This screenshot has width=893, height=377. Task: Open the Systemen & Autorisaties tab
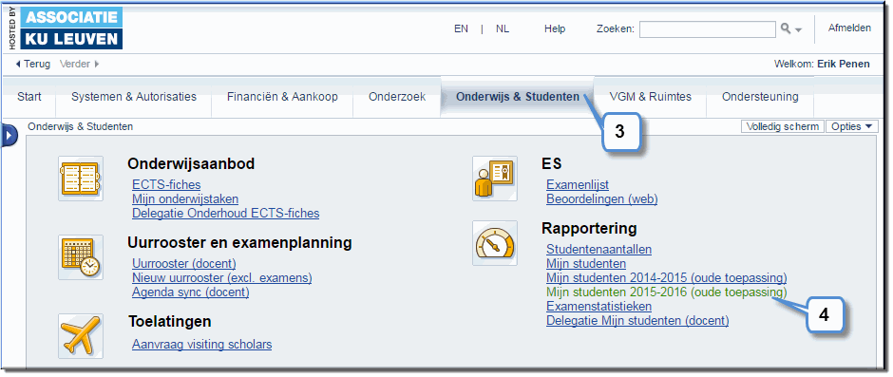pyautogui.click(x=134, y=97)
